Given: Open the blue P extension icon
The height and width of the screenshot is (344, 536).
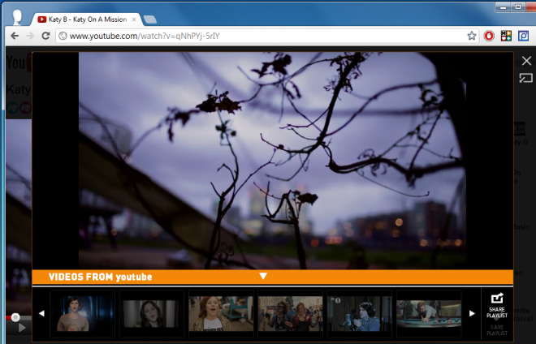Looking at the screenshot, I should click(x=523, y=36).
